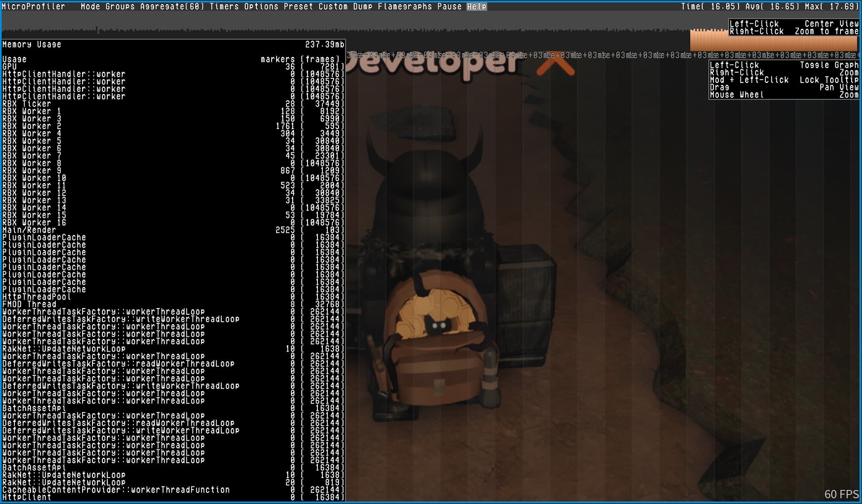Image resolution: width=862 pixels, height=504 pixels.
Task: Select the RBX Worker 9 row
Action: pos(173,170)
